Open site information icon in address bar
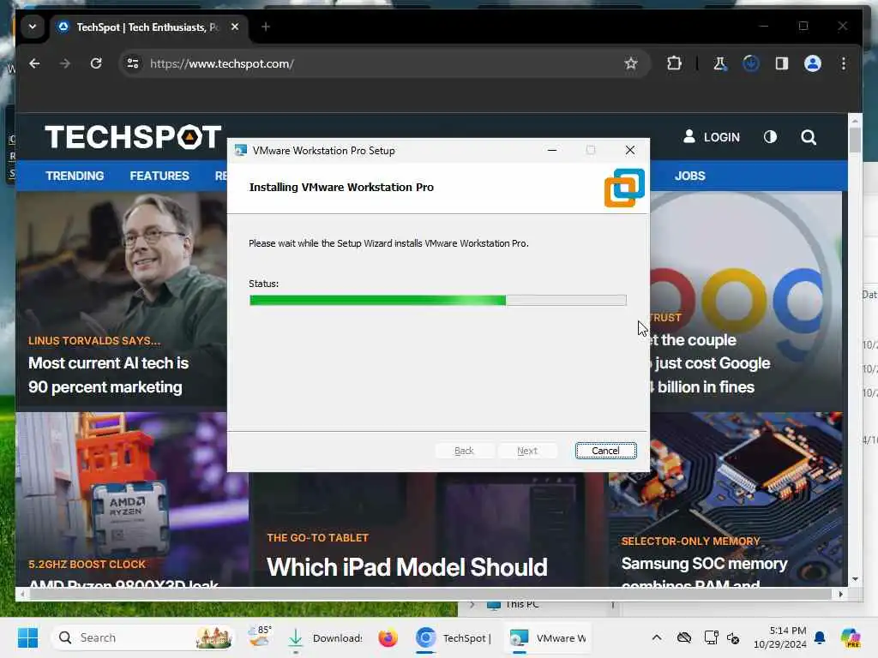The image size is (878, 658). (x=133, y=63)
